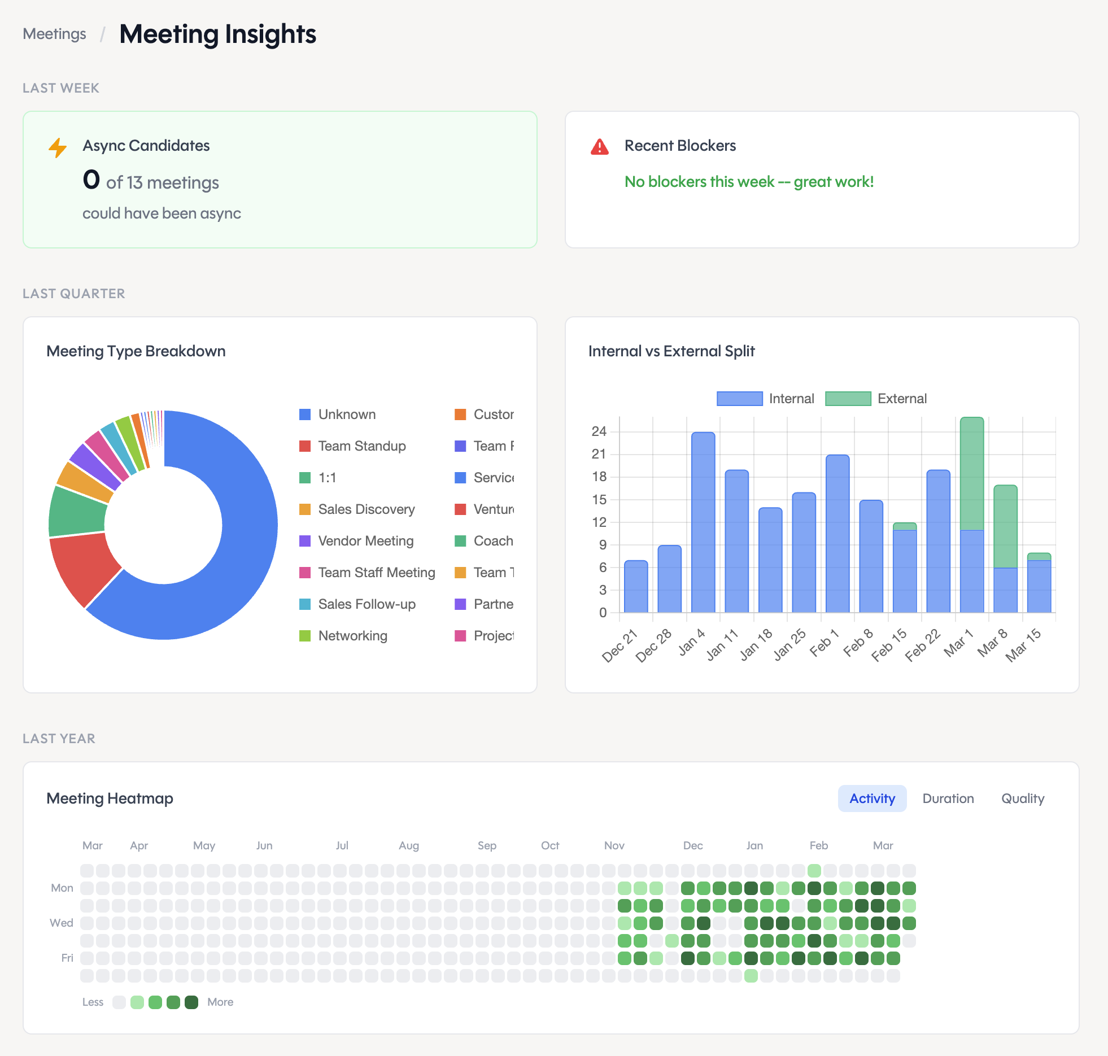Viewport: 1108px width, 1056px height.
Task: Toggle the External series in the bar chart legend
Action: click(849, 398)
